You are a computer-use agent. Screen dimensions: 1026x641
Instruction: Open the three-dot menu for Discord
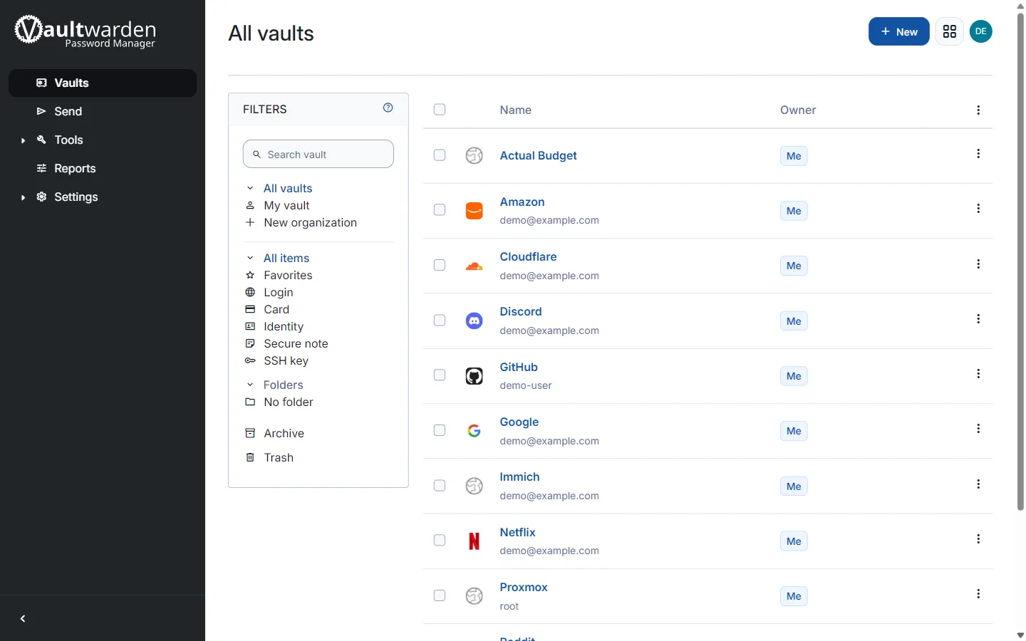[978, 319]
